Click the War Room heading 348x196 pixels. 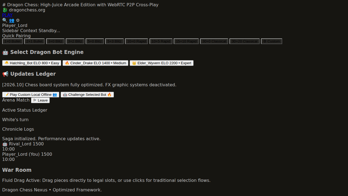click(17, 170)
